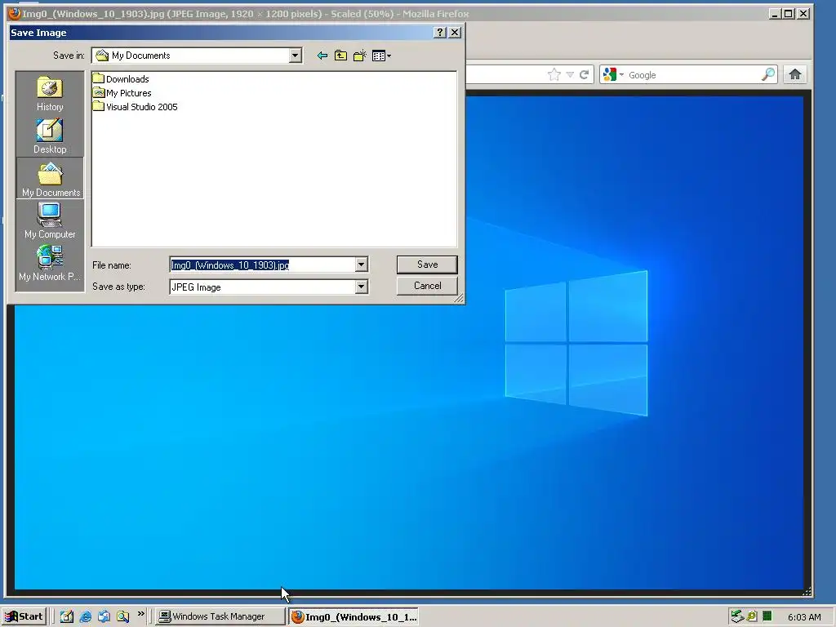Go up one folder level
Viewport: 836px width, 627px height.
pos(340,56)
